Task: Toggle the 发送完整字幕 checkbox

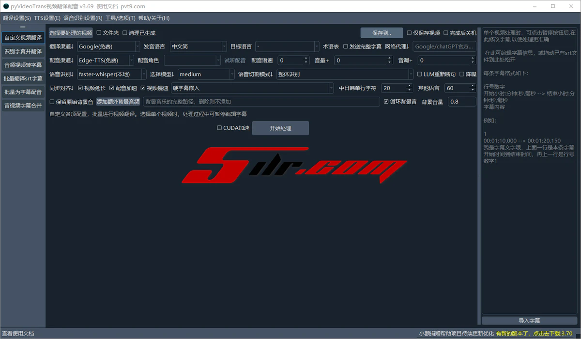Action: coord(362,46)
